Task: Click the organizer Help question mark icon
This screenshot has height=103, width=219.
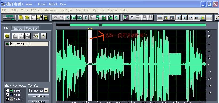Action: 44,36
